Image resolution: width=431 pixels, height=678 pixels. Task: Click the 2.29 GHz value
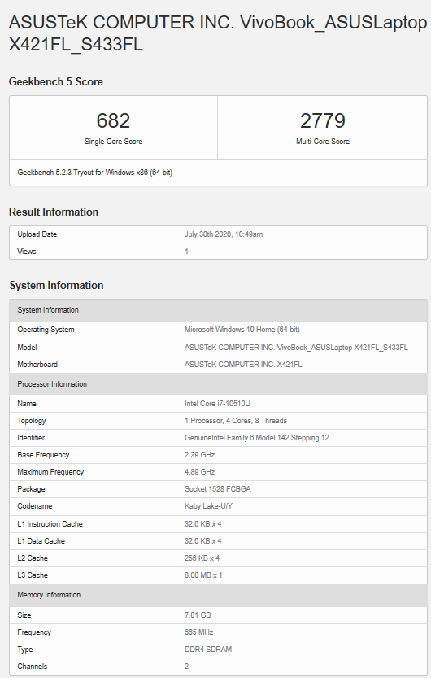(x=199, y=455)
